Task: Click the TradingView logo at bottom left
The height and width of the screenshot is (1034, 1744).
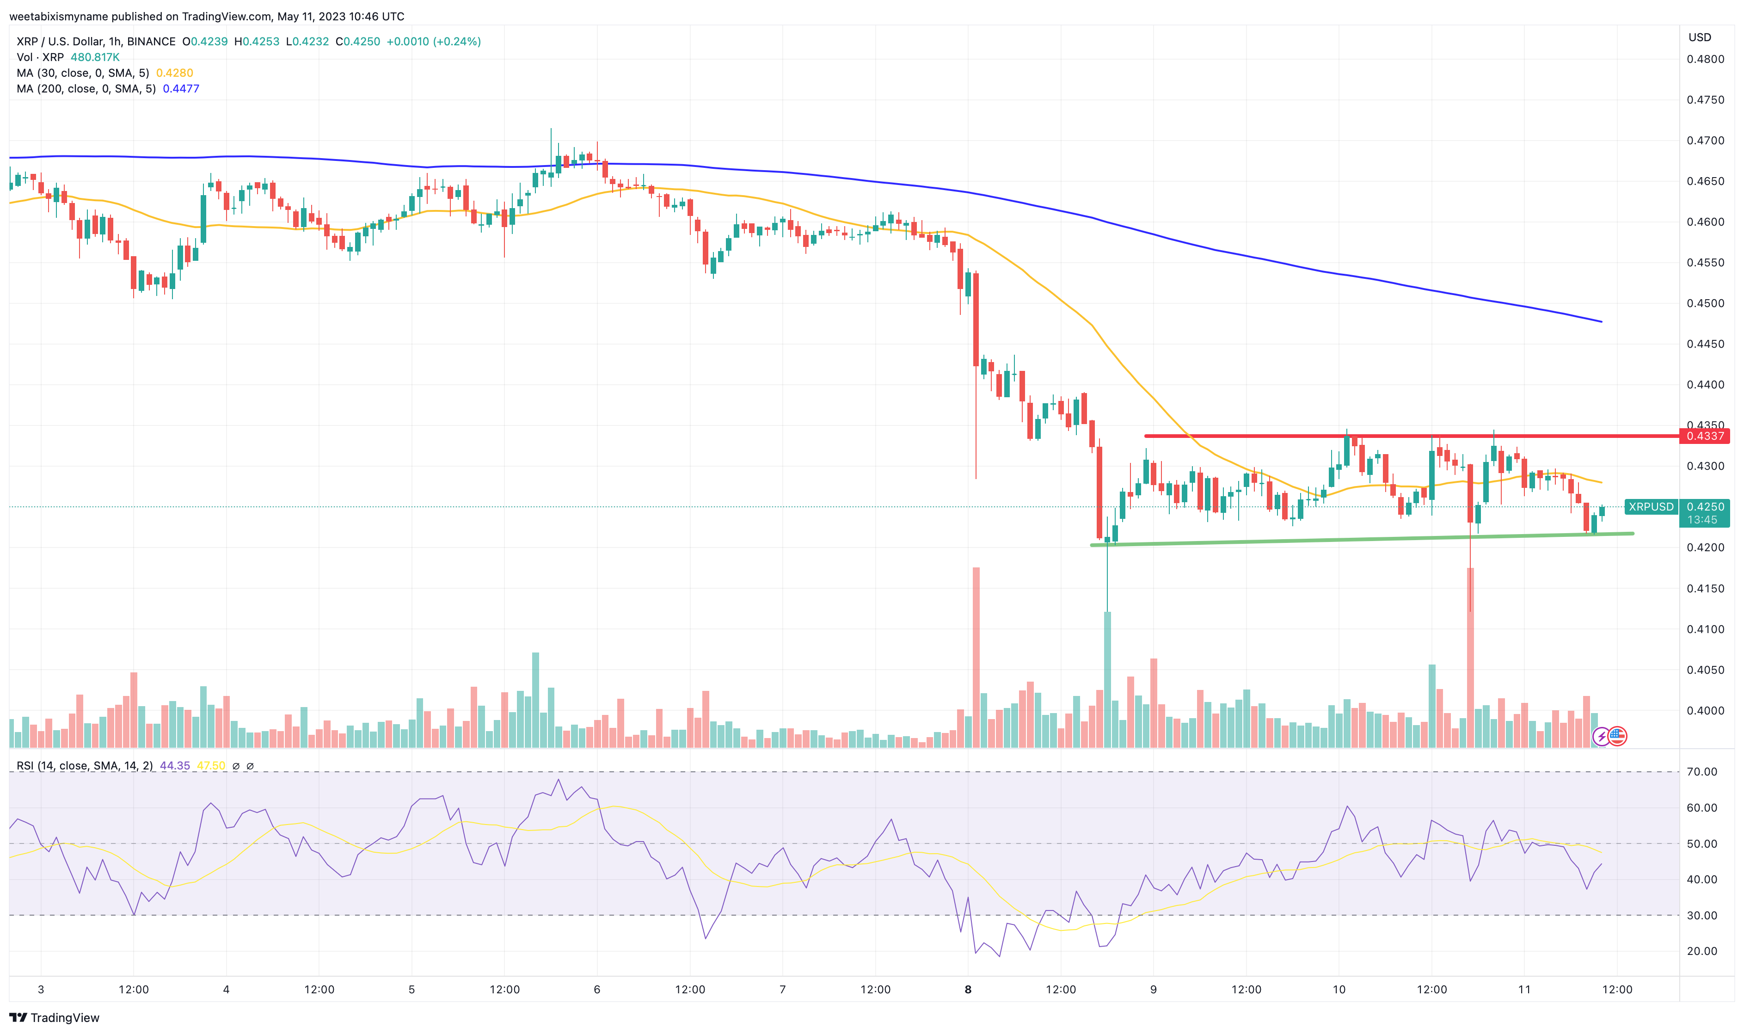Action: [54, 1017]
